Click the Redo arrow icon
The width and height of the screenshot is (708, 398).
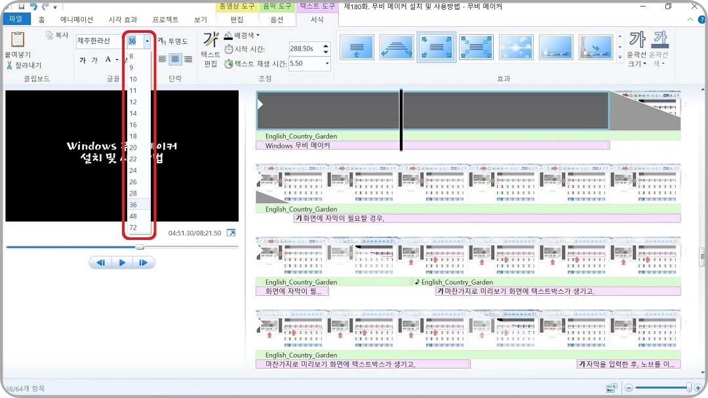click(45, 7)
